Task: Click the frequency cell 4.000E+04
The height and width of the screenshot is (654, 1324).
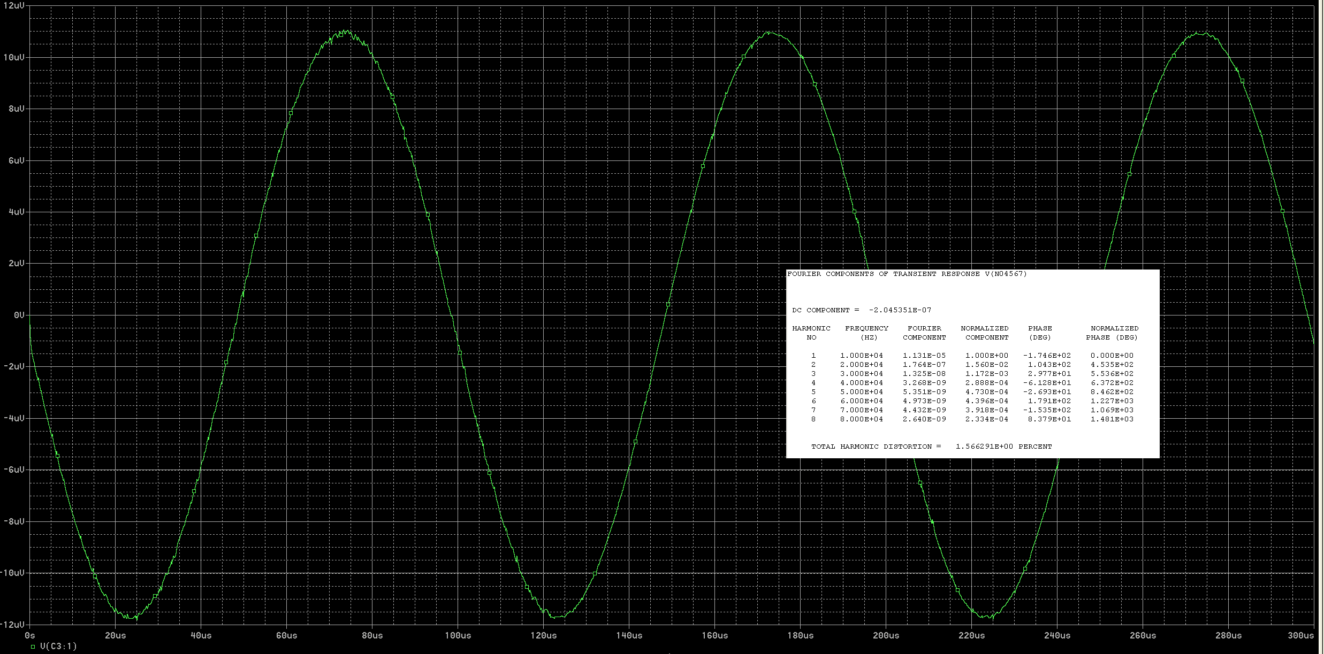Action: (862, 383)
